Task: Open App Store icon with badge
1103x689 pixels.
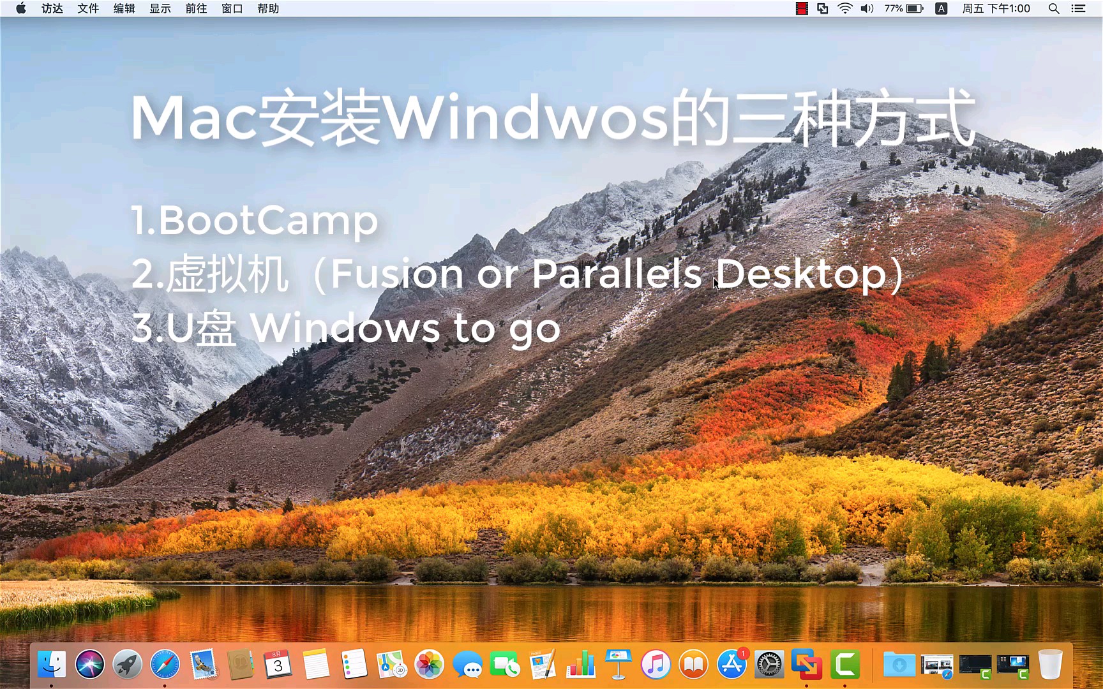Action: click(x=732, y=665)
